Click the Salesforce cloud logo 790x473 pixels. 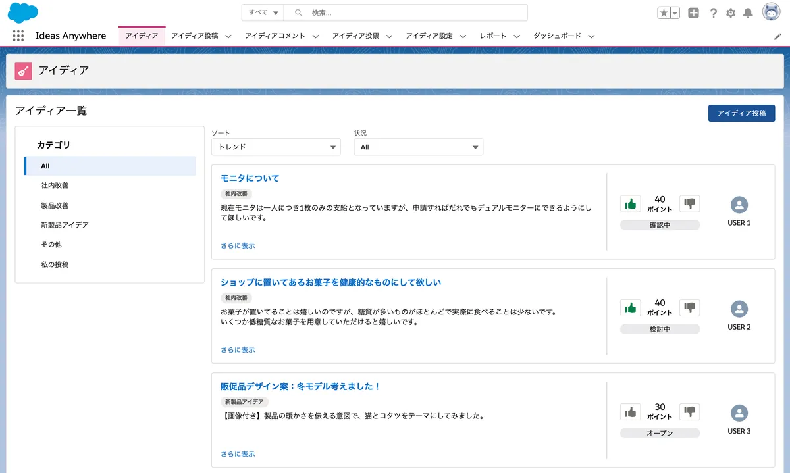pos(22,12)
